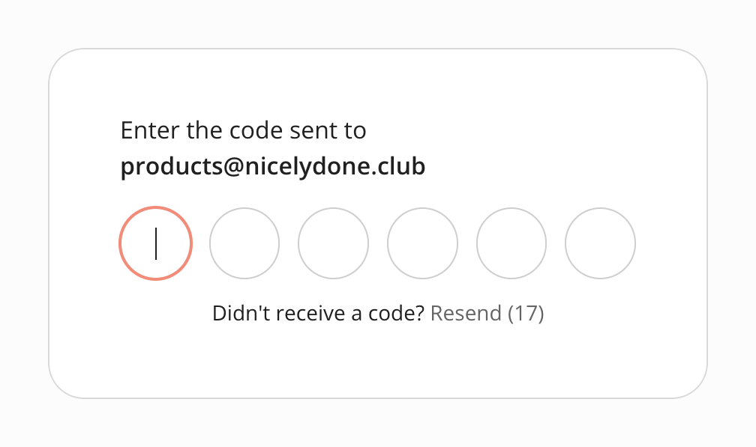The image size is (756, 447).
Task: Click the Resend link
Action: [466, 313]
